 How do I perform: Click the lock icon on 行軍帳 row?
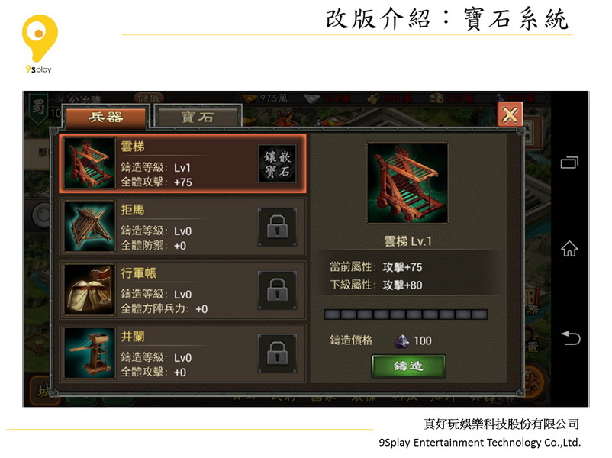click(277, 291)
